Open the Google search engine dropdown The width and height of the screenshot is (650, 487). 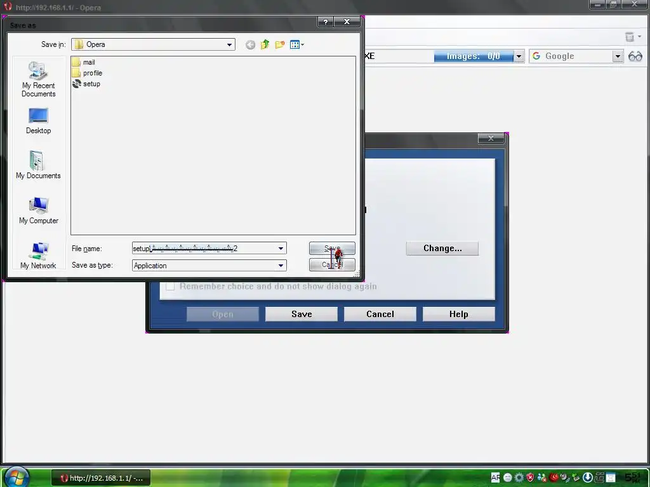coord(618,56)
